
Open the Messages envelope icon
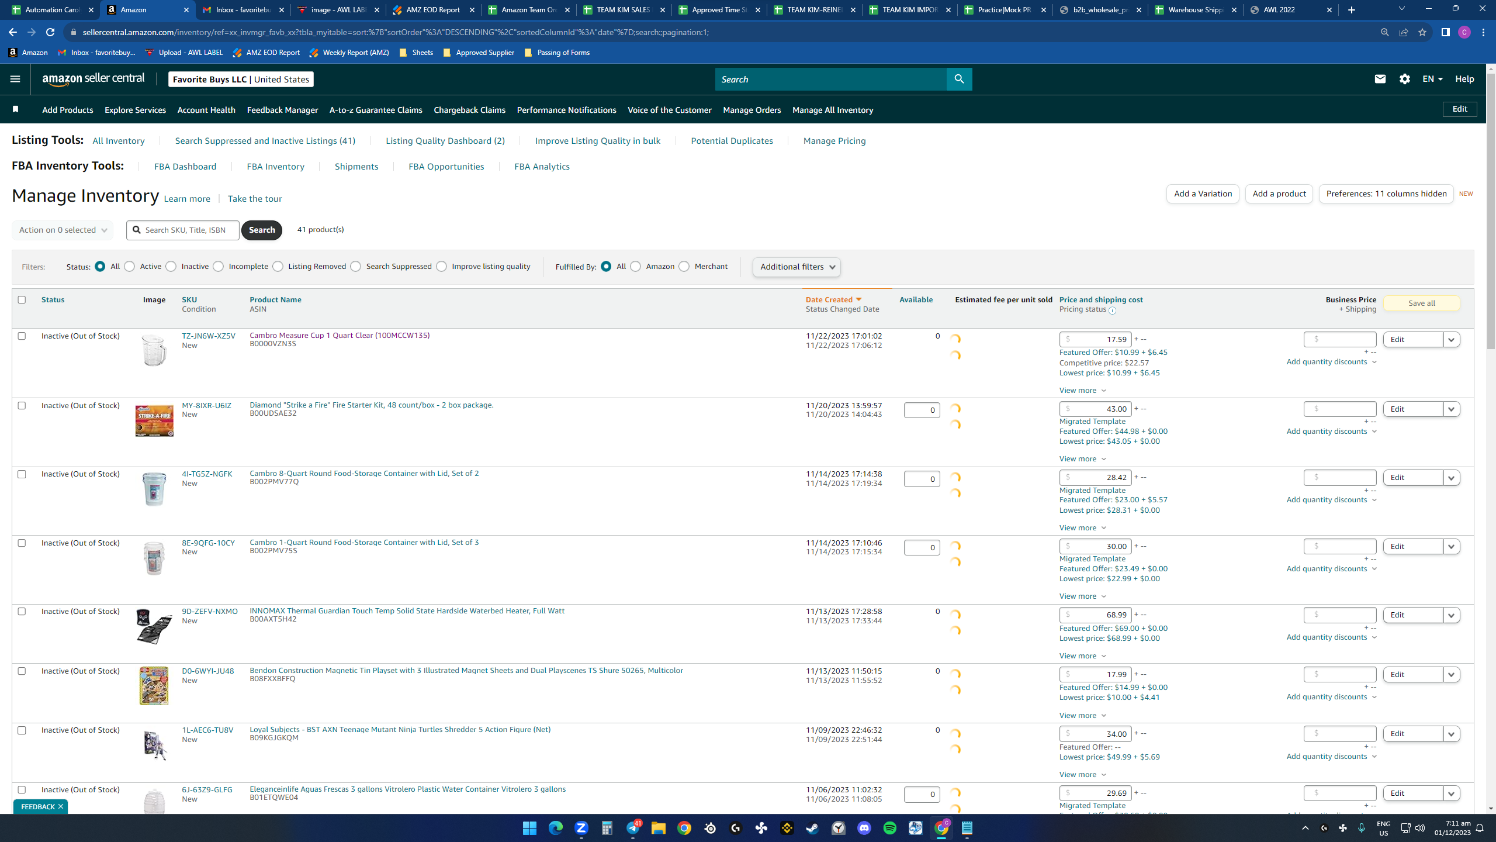coord(1380,79)
